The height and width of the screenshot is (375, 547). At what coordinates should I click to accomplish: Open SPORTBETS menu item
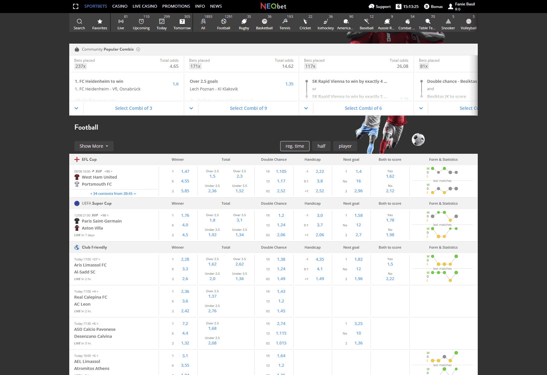coord(96,6)
